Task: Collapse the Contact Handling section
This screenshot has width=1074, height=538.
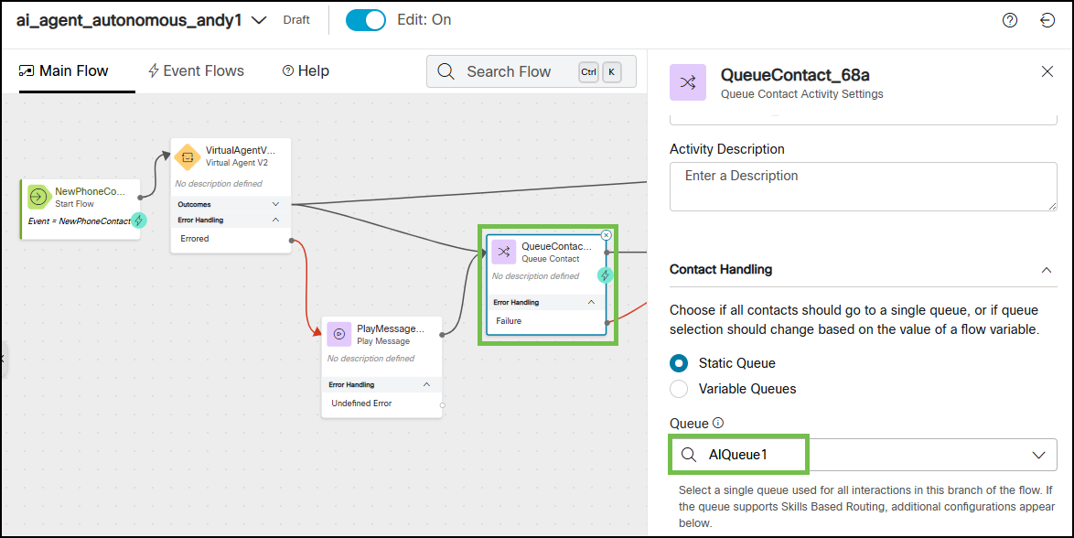Action: pyautogui.click(x=1046, y=270)
